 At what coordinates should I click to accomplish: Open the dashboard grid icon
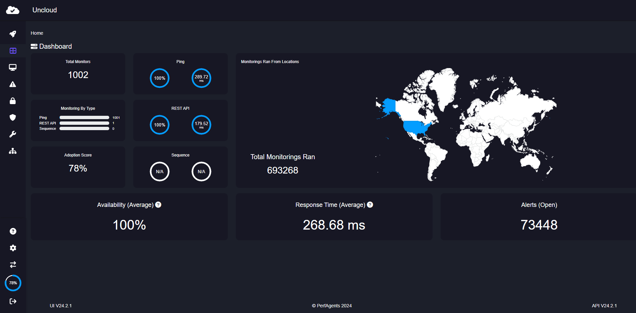tap(13, 51)
